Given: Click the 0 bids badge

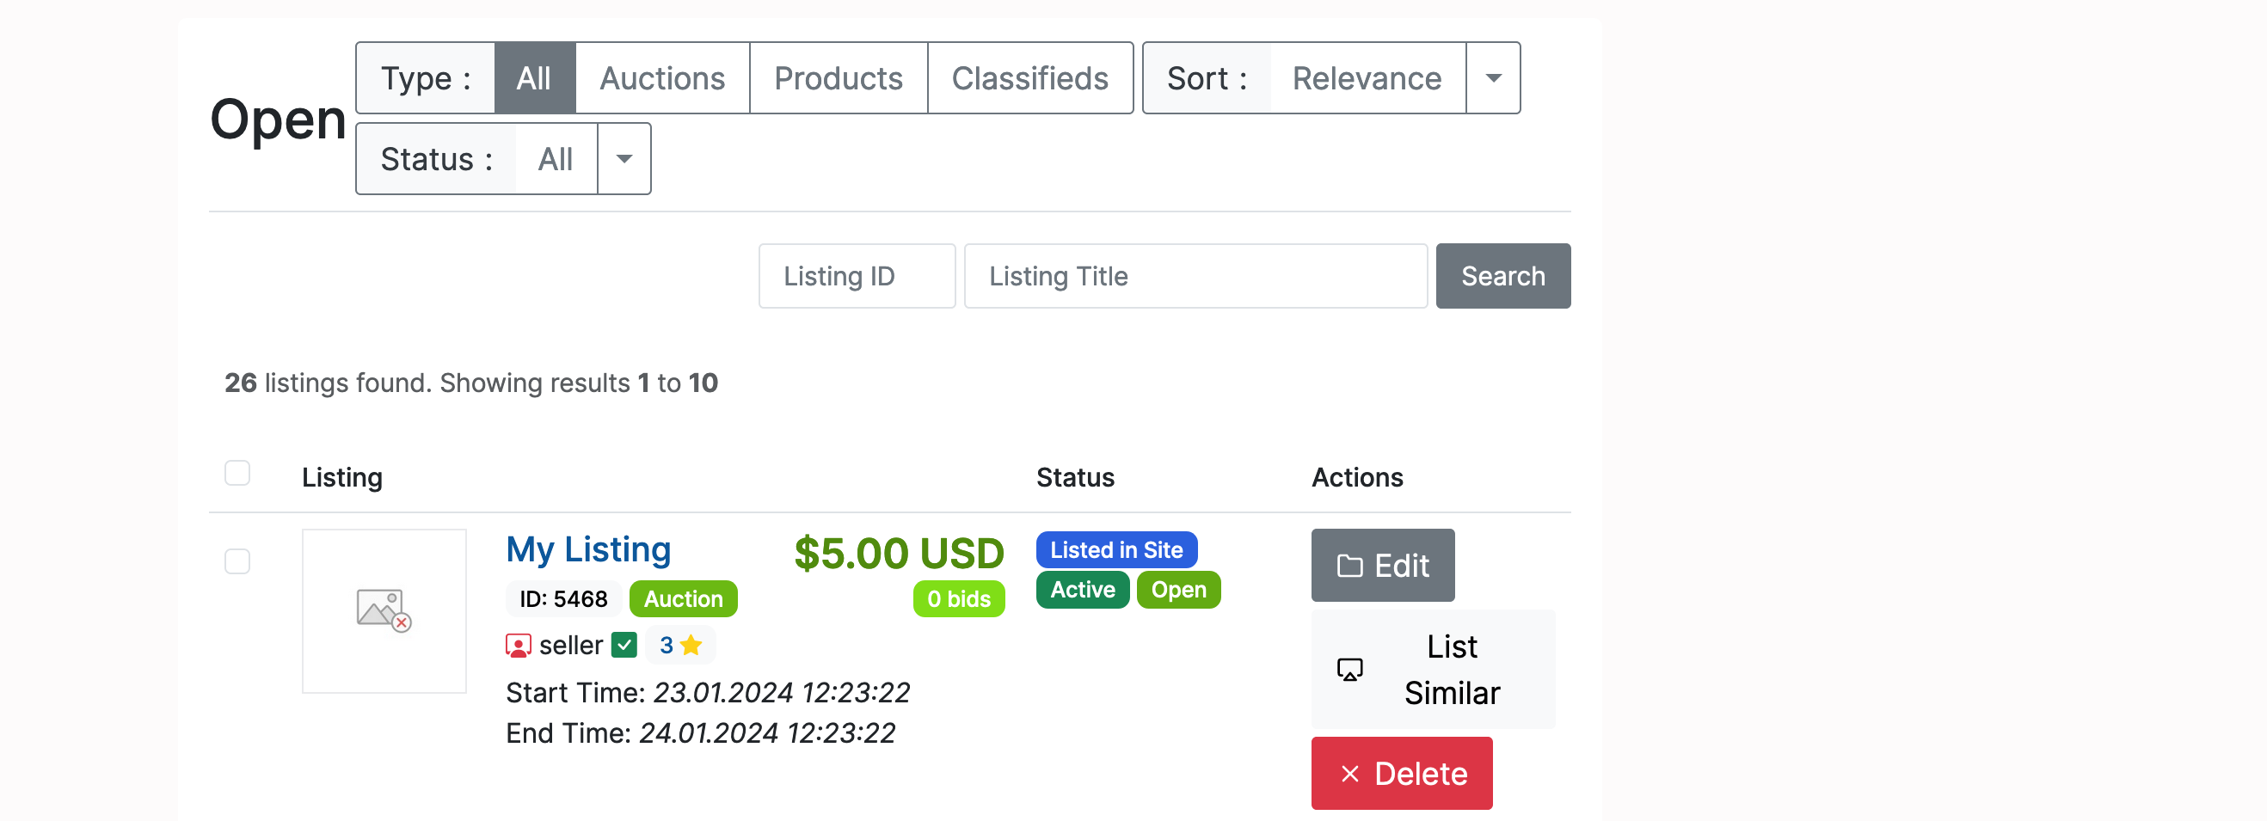Looking at the screenshot, I should coord(958,599).
